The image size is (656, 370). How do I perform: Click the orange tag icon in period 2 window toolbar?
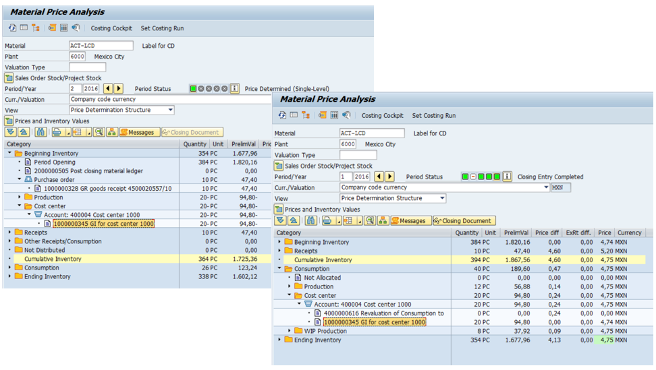point(52,28)
